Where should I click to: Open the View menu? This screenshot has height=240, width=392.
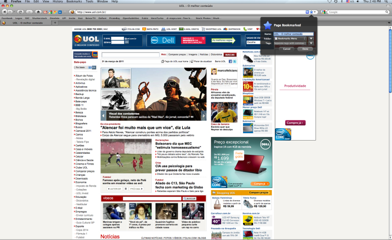tap(46, 1)
